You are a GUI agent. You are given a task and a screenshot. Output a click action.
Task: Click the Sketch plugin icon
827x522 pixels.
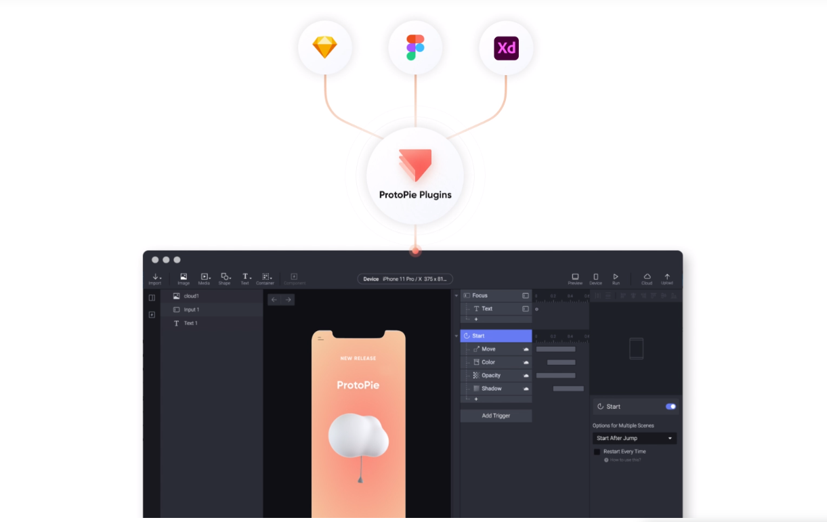[x=324, y=47]
